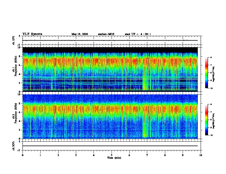Click the "VLF Spectra" plot title

(32, 34)
